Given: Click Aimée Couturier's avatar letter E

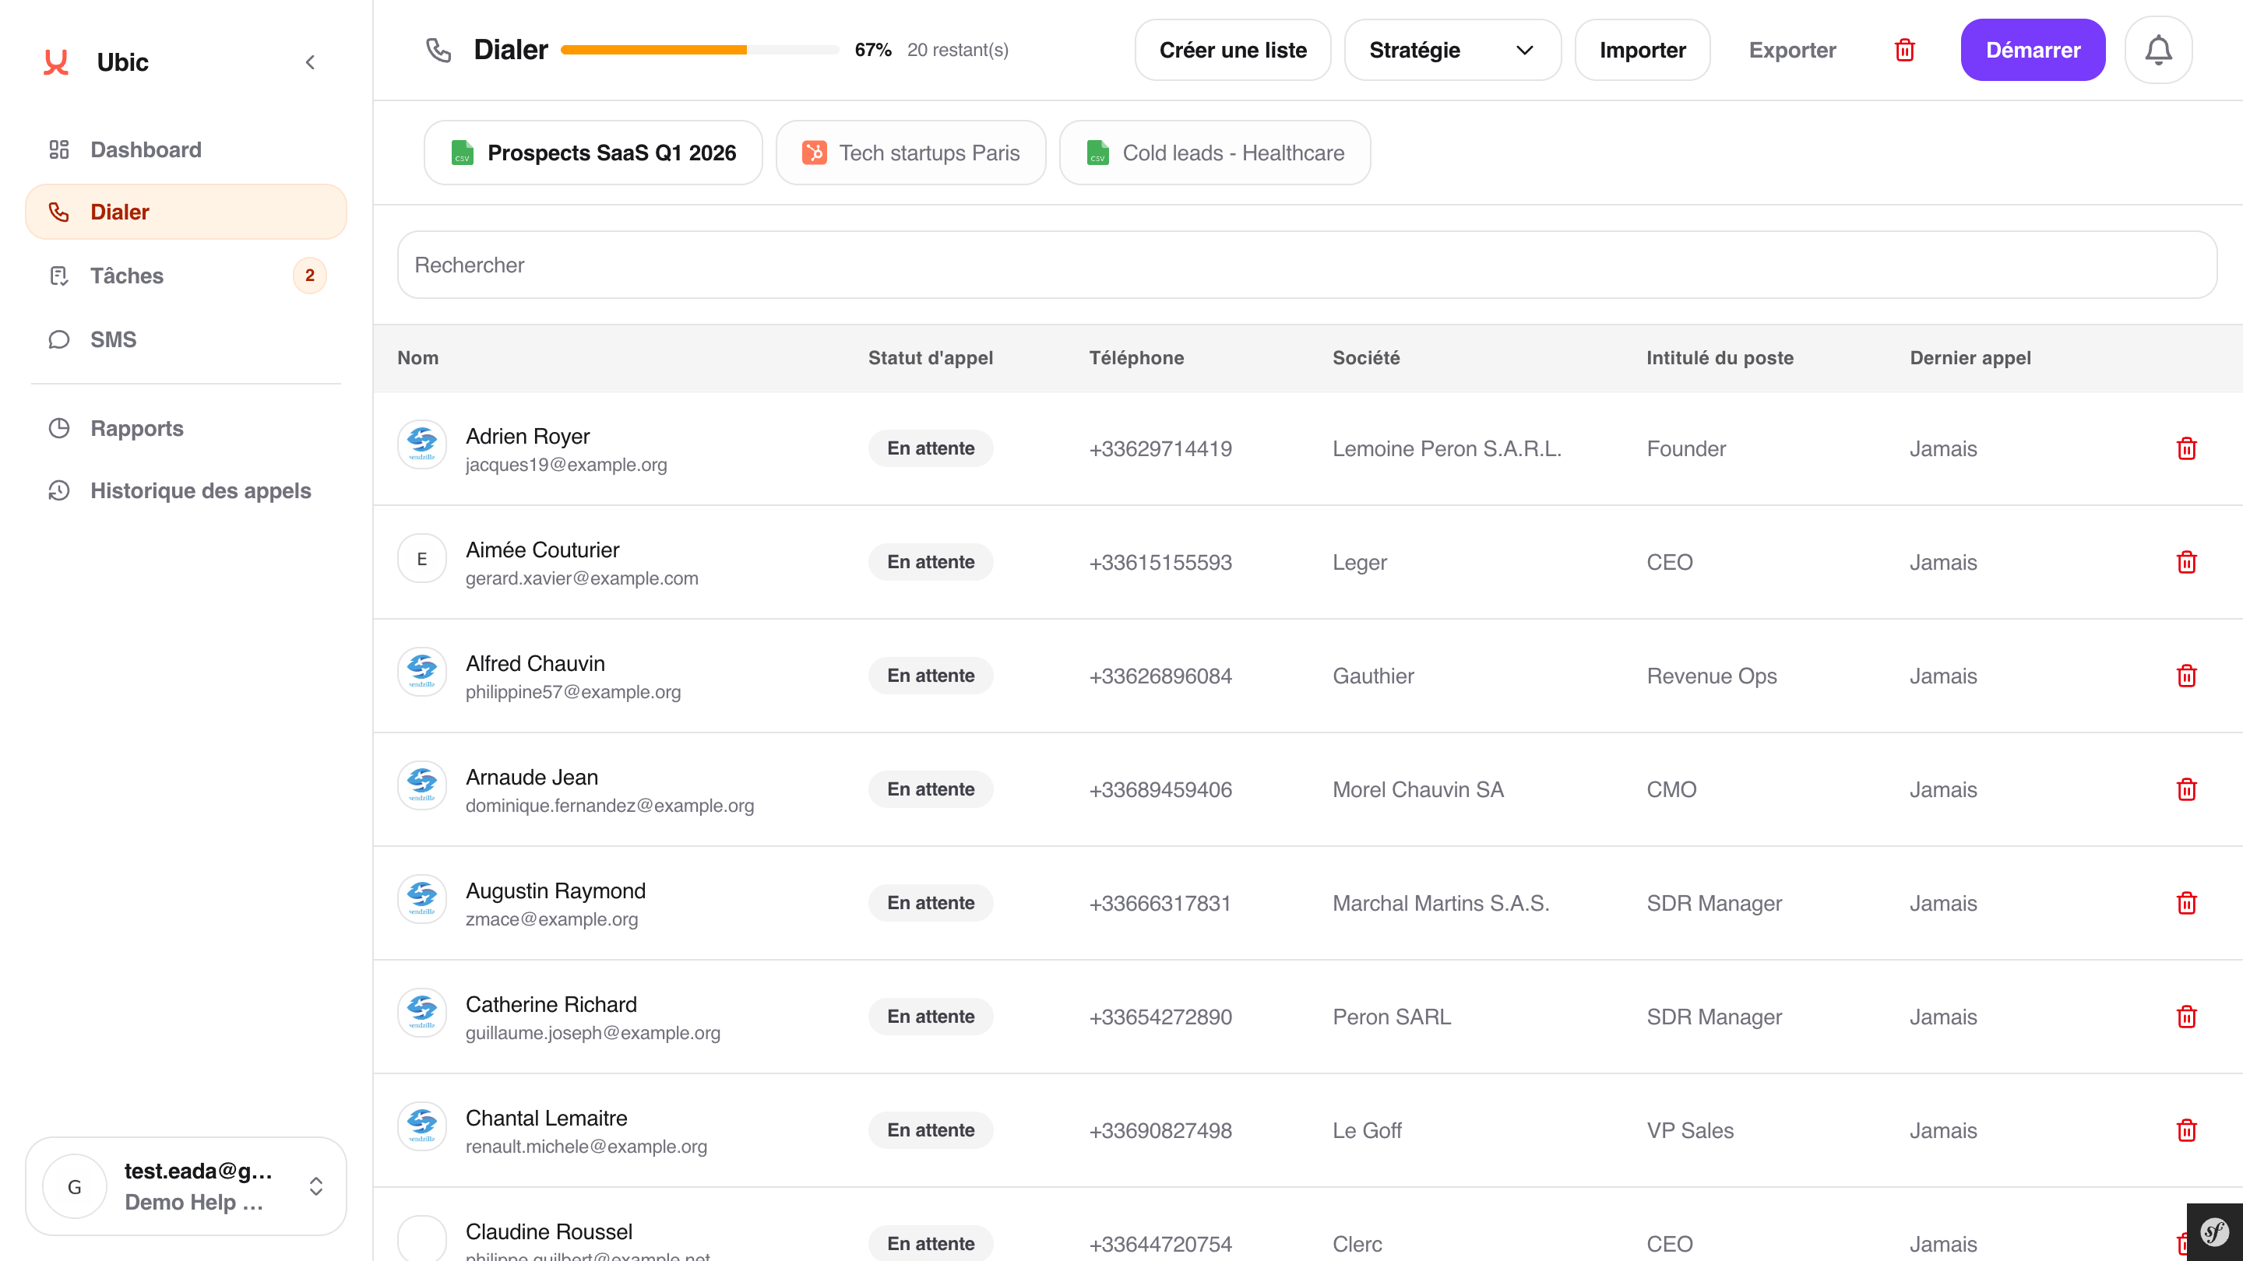Looking at the screenshot, I should point(421,559).
